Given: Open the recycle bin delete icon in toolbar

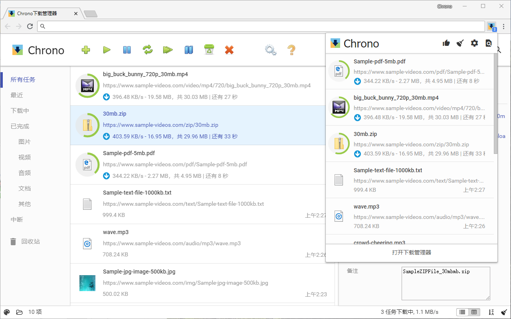Looking at the screenshot, I should pos(209,50).
